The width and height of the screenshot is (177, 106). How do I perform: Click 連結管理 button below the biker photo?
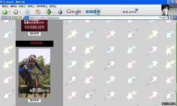point(34,100)
